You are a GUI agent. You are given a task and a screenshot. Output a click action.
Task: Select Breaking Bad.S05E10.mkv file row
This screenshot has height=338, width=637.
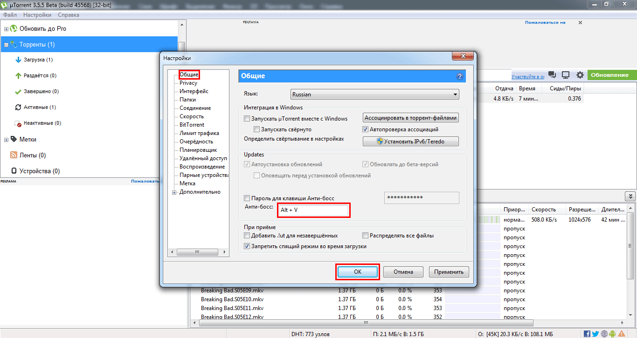[232, 299]
